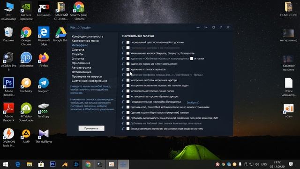
Task: Select the Google Chrome desktop icon
Action: click(x=26, y=37)
